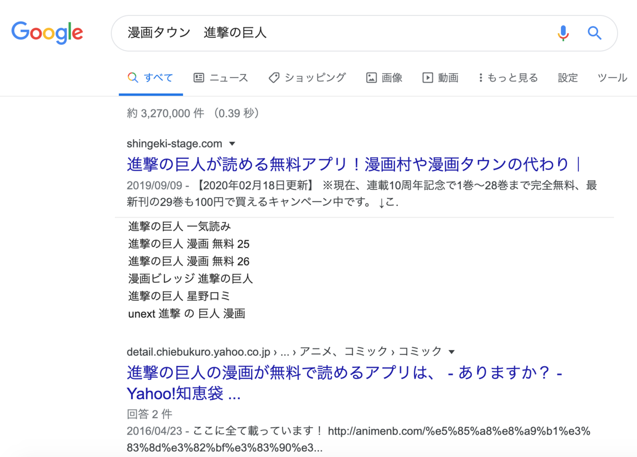
Task: Click the Google logo
Action: coord(47,33)
